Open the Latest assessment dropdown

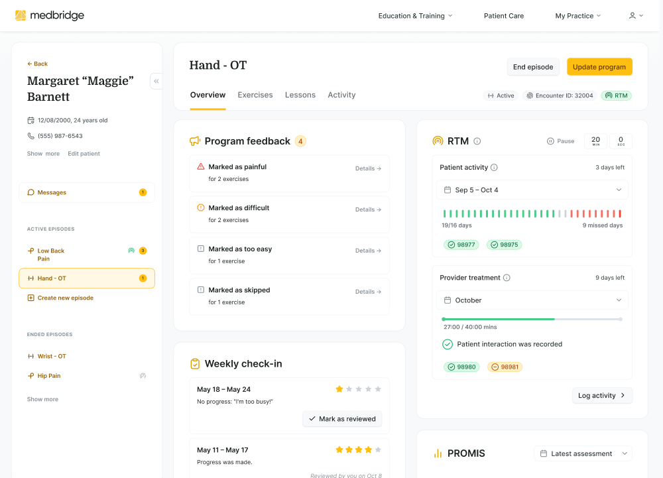pyautogui.click(x=583, y=453)
